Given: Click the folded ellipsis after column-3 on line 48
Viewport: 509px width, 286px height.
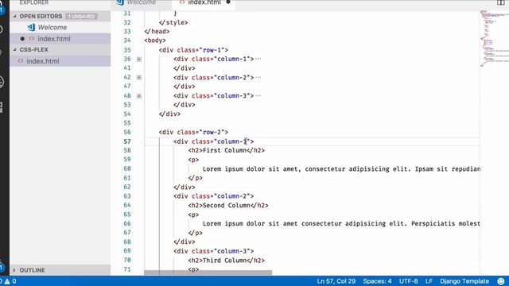Looking at the screenshot, I should 258,95.
